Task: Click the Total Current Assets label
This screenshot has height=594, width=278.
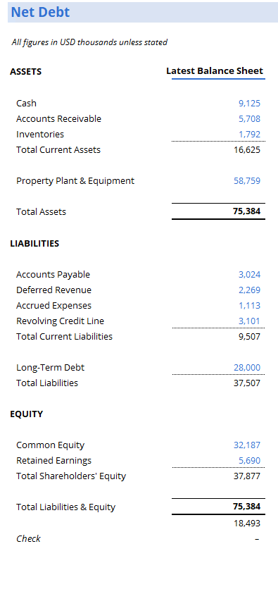Action: (58, 149)
